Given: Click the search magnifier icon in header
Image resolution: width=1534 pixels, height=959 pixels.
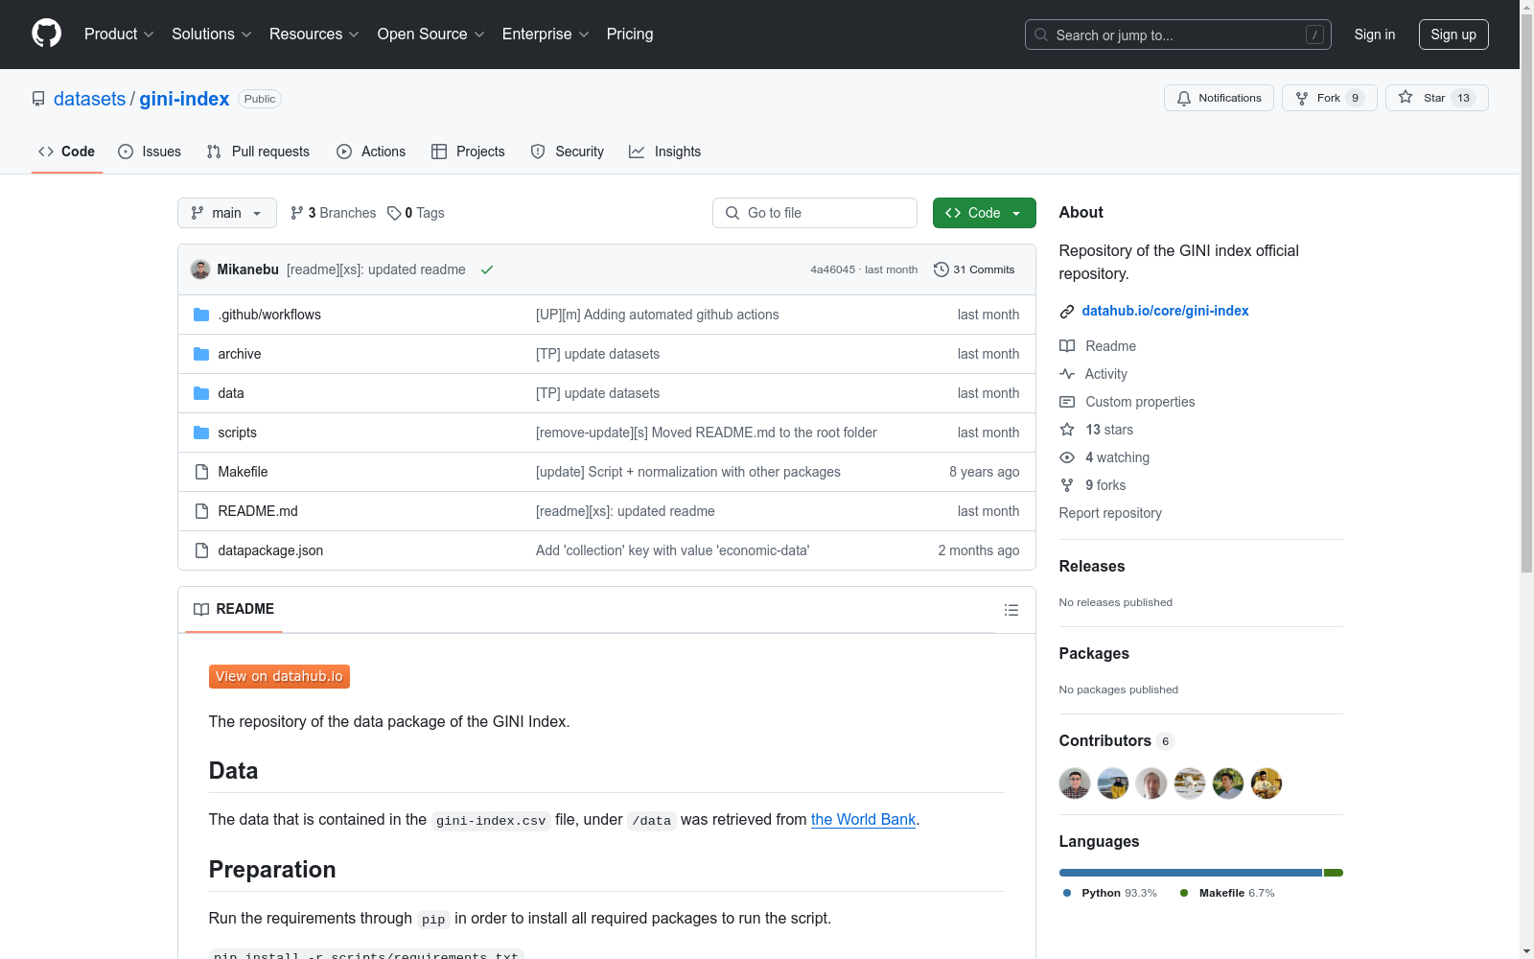Looking at the screenshot, I should coord(1041,35).
